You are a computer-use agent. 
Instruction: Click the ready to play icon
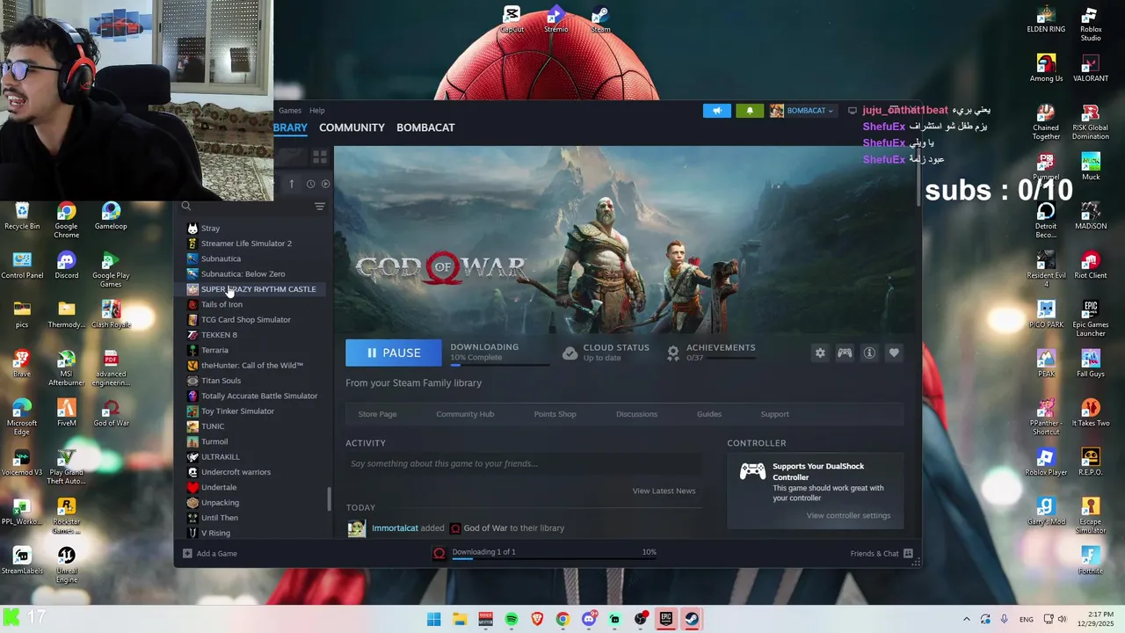point(325,184)
